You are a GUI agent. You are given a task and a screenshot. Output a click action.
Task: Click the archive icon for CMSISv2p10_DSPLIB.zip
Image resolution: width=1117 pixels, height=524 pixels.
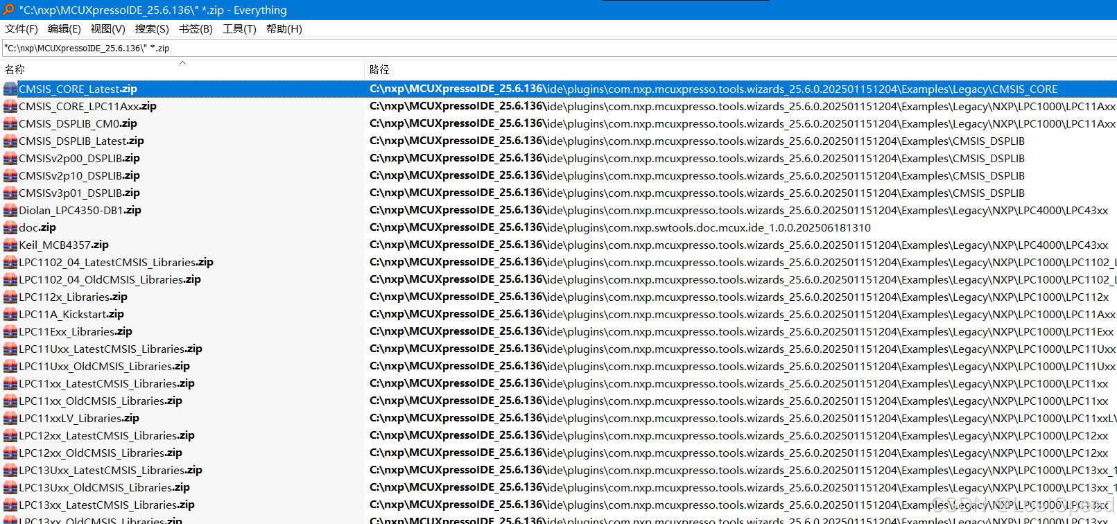pyautogui.click(x=10, y=176)
